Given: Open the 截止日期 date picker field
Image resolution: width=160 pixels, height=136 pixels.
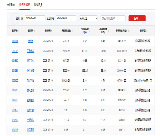Looking at the screenshot, I should coord(66,18).
